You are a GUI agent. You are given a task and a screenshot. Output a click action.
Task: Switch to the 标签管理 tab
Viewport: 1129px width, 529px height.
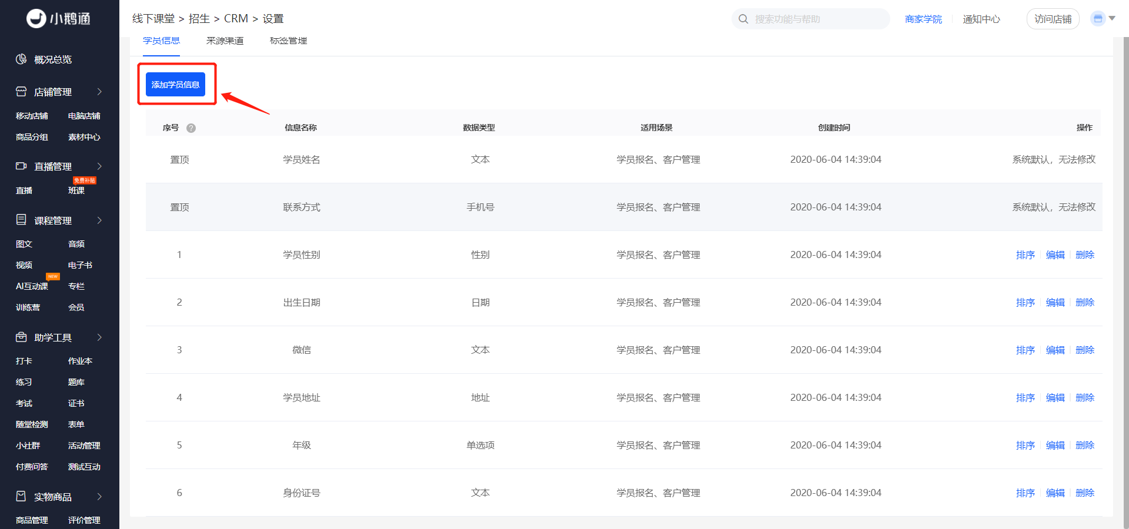coord(288,41)
